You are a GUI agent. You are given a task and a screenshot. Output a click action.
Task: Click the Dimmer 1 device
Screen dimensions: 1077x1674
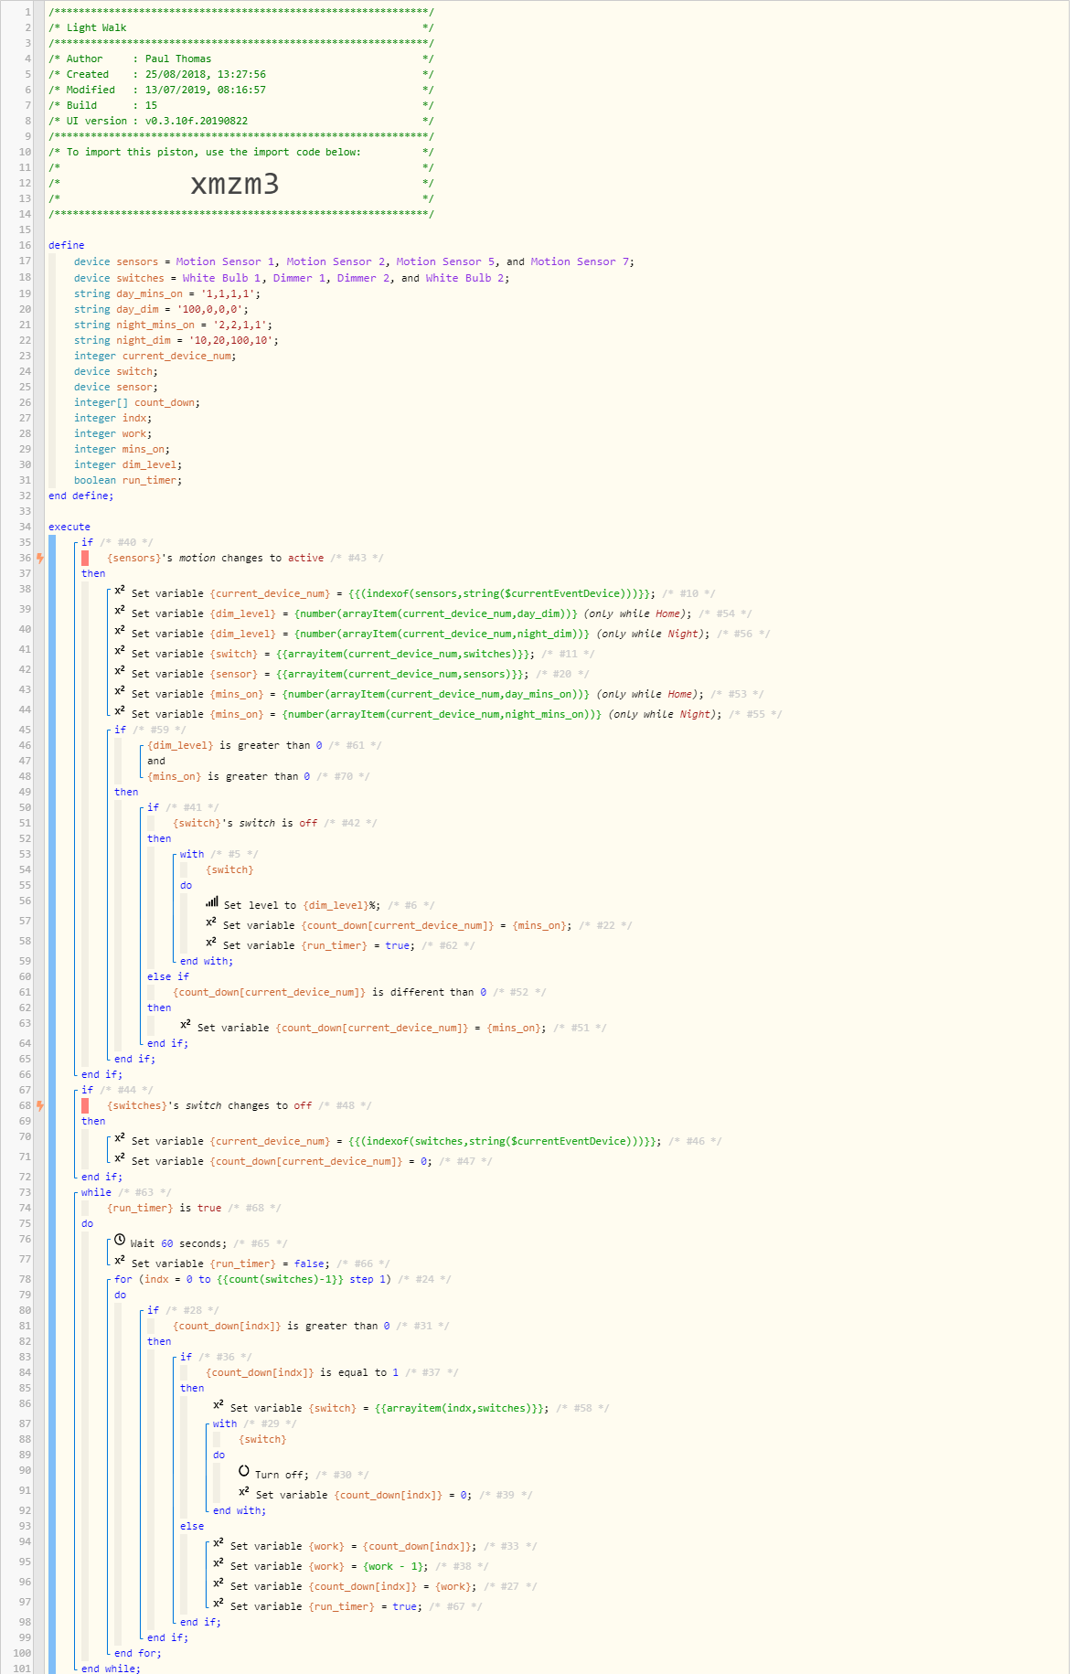click(299, 278)
